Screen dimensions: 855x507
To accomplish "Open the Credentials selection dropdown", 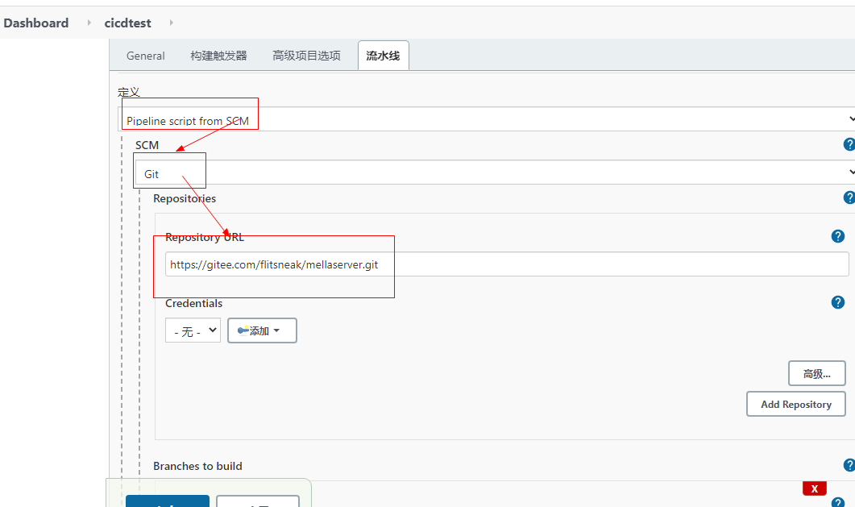I will (x=193, y=330).
